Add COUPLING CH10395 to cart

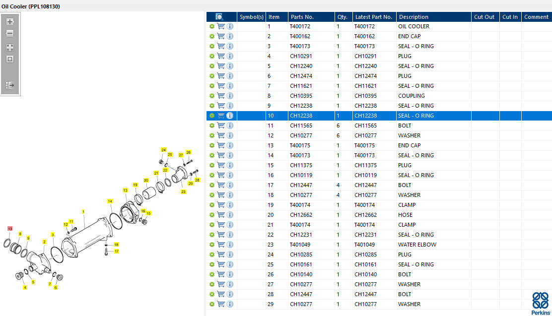coord(221,96)
